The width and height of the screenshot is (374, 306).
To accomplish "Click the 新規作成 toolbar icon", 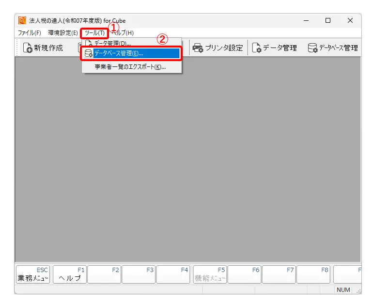I will click(x=28, y=48).
